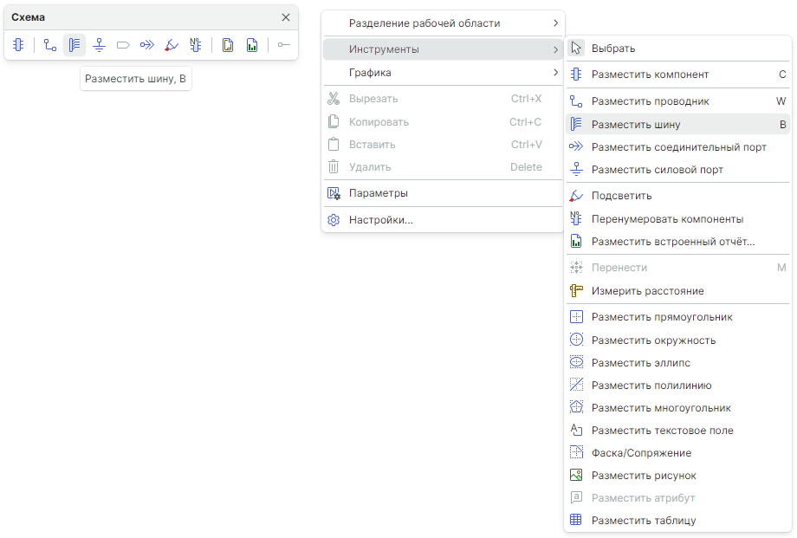This screenshot has width=797, height=538.
Task: Click the yellow document sheet icon in Схема toolbar
Action: click(228, 45)
